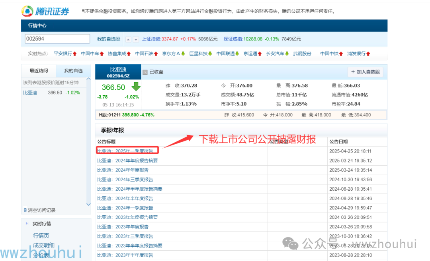
Task: Click the index ticker down arrow
Action: [136, 39]
